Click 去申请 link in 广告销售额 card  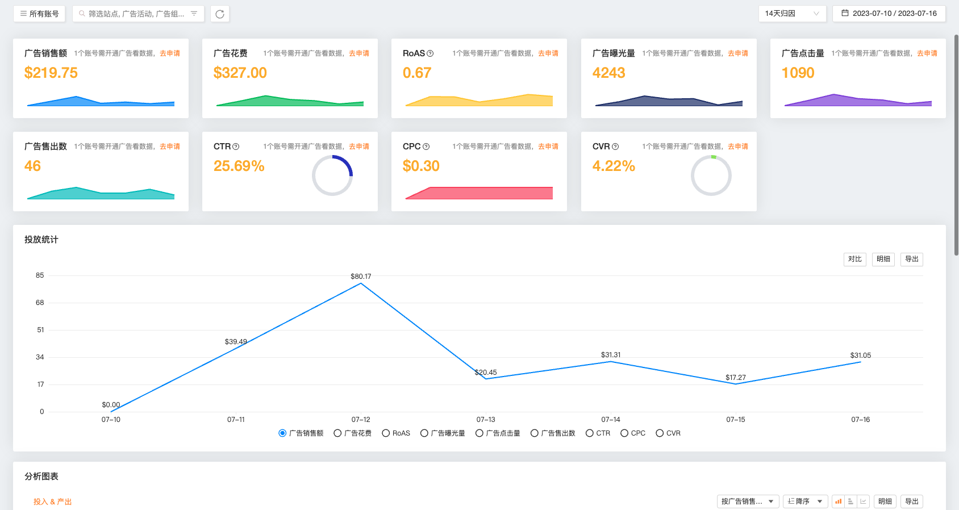coord(170,53)
